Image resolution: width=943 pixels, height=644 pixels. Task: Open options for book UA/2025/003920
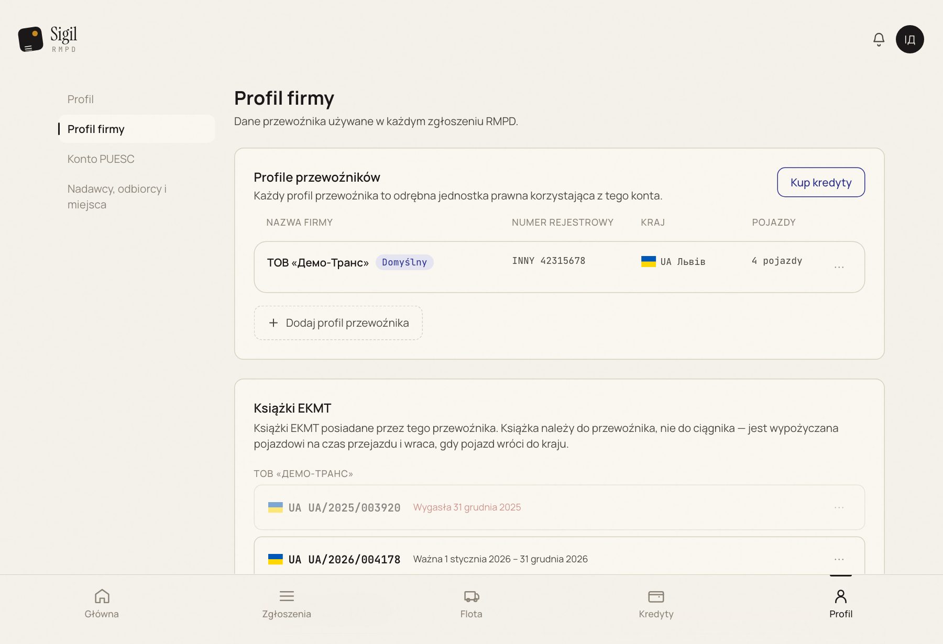(839, 507)
